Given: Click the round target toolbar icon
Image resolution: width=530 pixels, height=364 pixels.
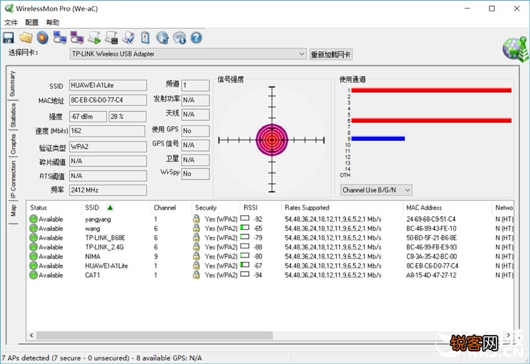Looking at the screenshot, I should (42, 38).
